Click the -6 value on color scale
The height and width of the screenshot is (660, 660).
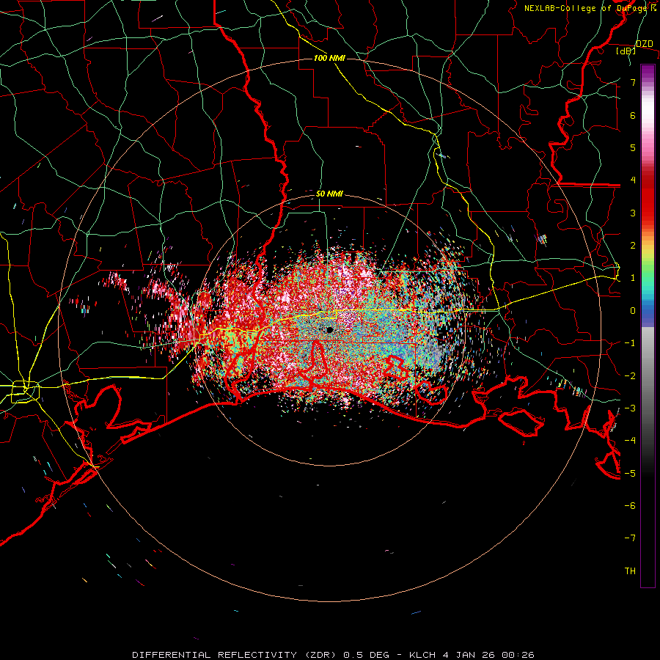pos(630,506)
